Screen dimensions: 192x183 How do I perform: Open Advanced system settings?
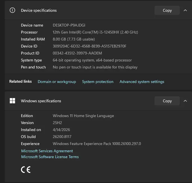(x=142, y=82)
